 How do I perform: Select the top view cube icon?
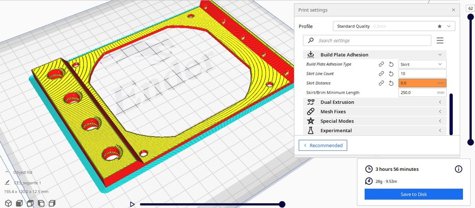[30, 203]
